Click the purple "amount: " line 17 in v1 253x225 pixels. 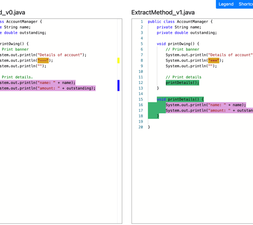point(209,110)
